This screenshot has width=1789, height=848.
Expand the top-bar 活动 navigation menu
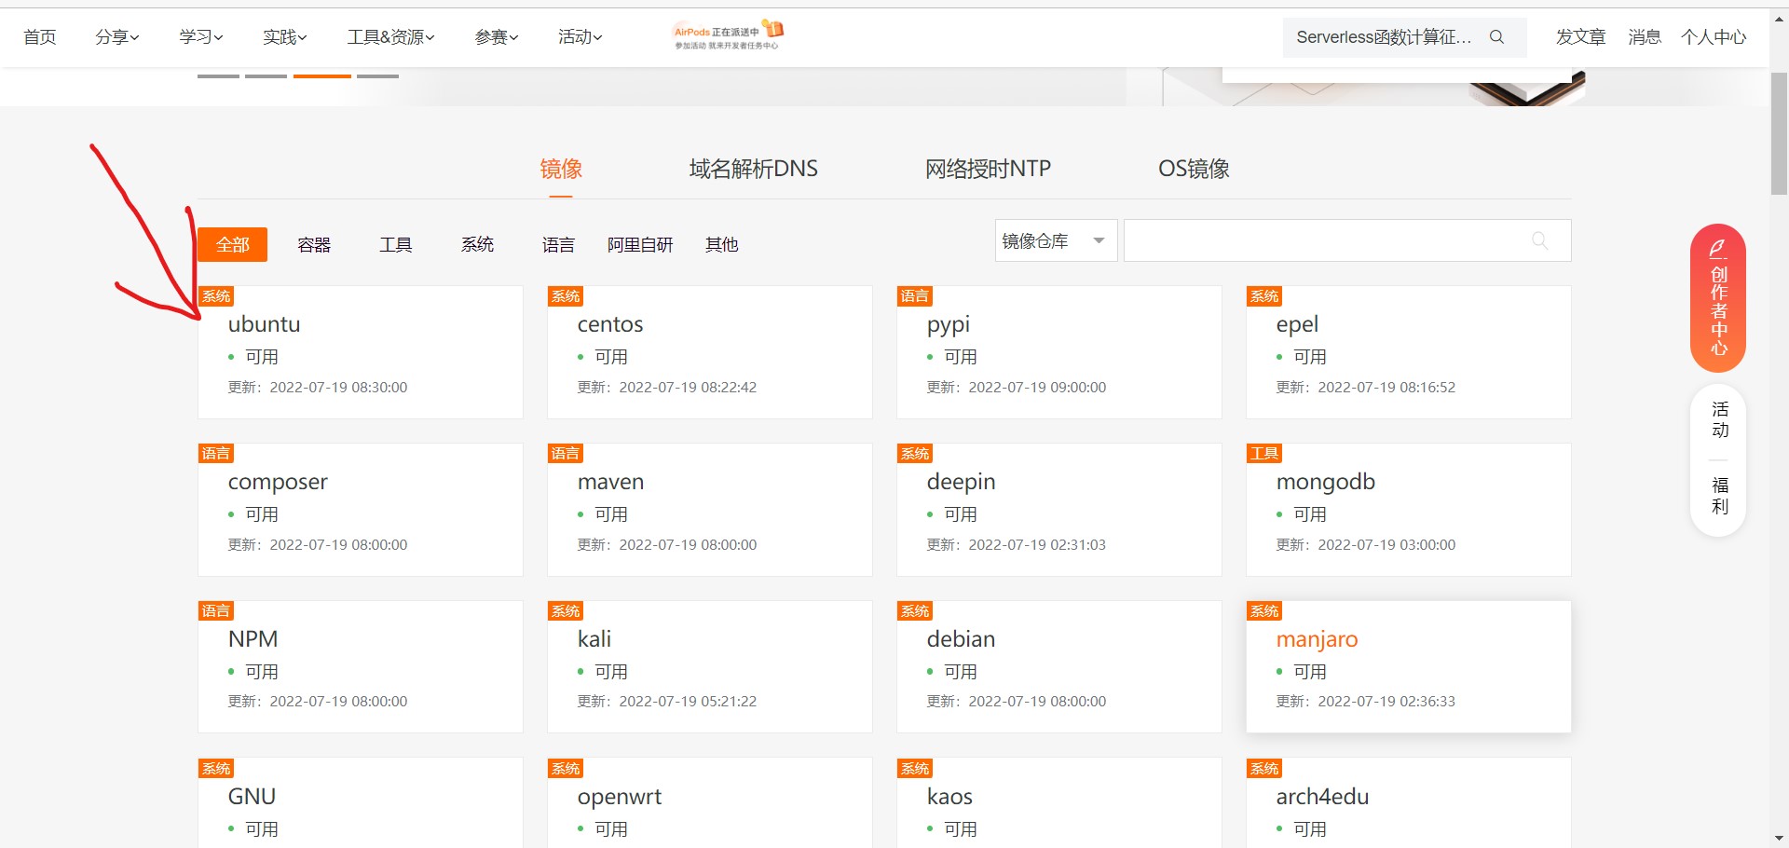[580, 37]
